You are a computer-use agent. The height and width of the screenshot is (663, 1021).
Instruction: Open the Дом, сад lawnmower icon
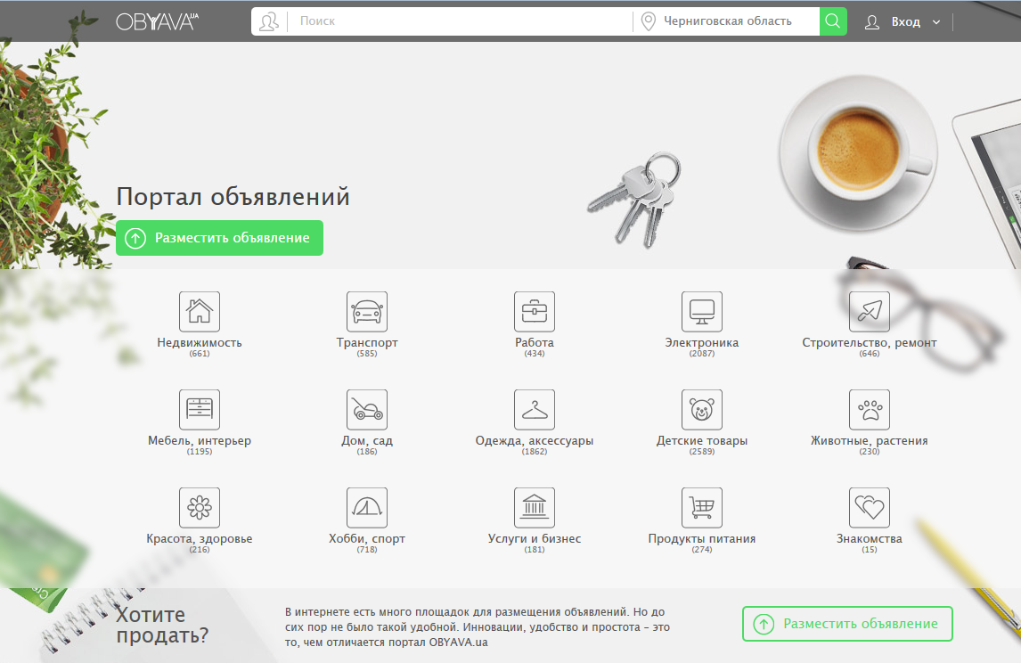(x=366, y=410)
